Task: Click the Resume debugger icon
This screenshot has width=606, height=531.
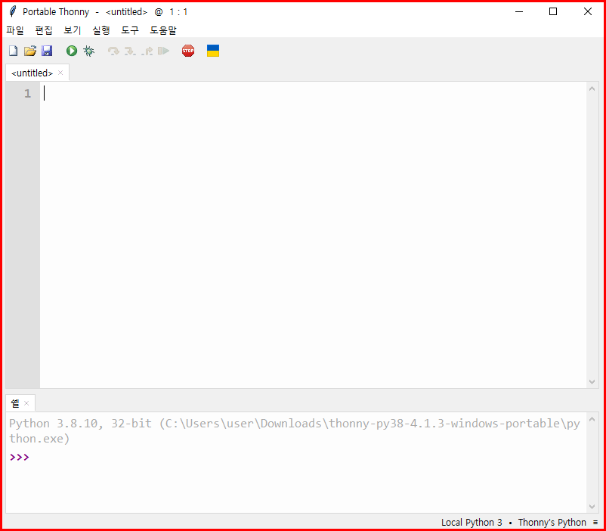Action: pos(163,51)
